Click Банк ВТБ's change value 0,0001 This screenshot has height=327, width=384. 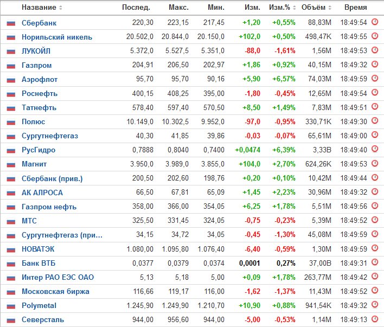point(249,263)
